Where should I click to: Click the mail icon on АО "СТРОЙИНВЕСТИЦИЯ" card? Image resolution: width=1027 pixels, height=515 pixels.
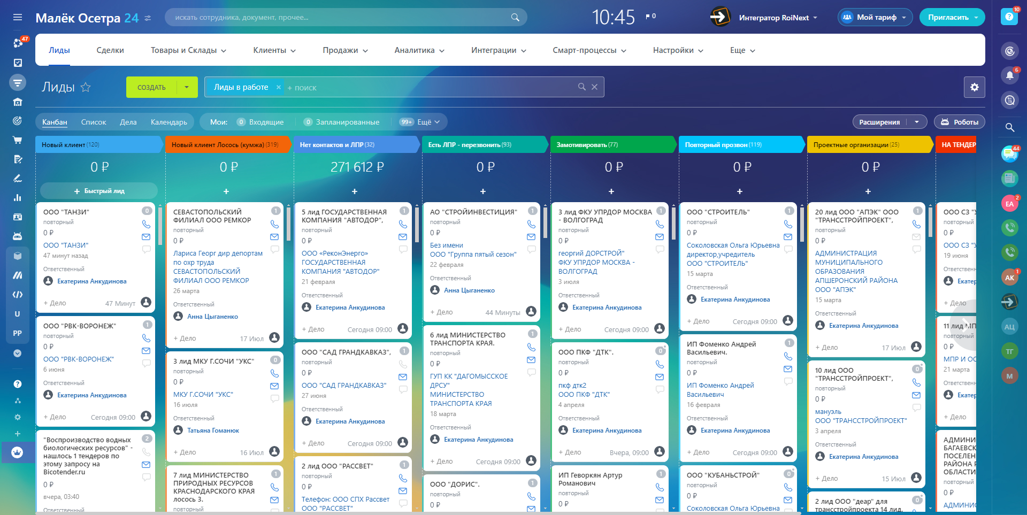coord(531,237)
